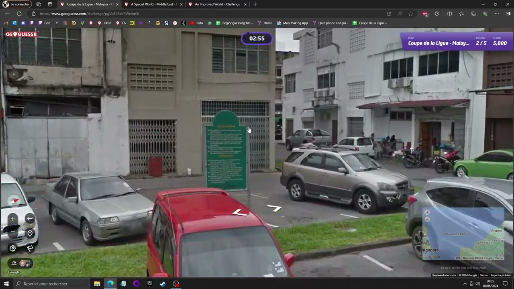The height and width of the screenshot is (289, 514).
Task: Open the read aloud icon in address bar
Action: coord(400,14)
